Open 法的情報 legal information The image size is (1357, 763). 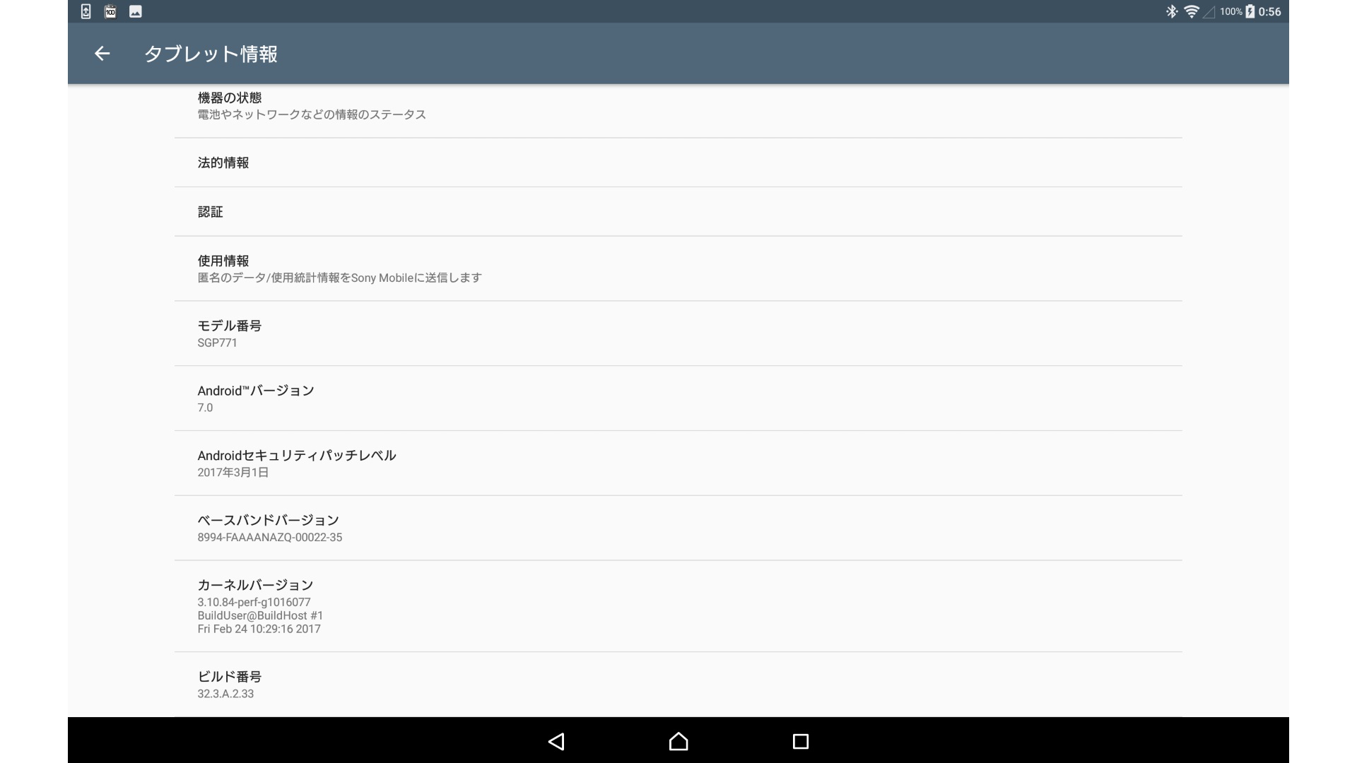[x=678, y=162]
